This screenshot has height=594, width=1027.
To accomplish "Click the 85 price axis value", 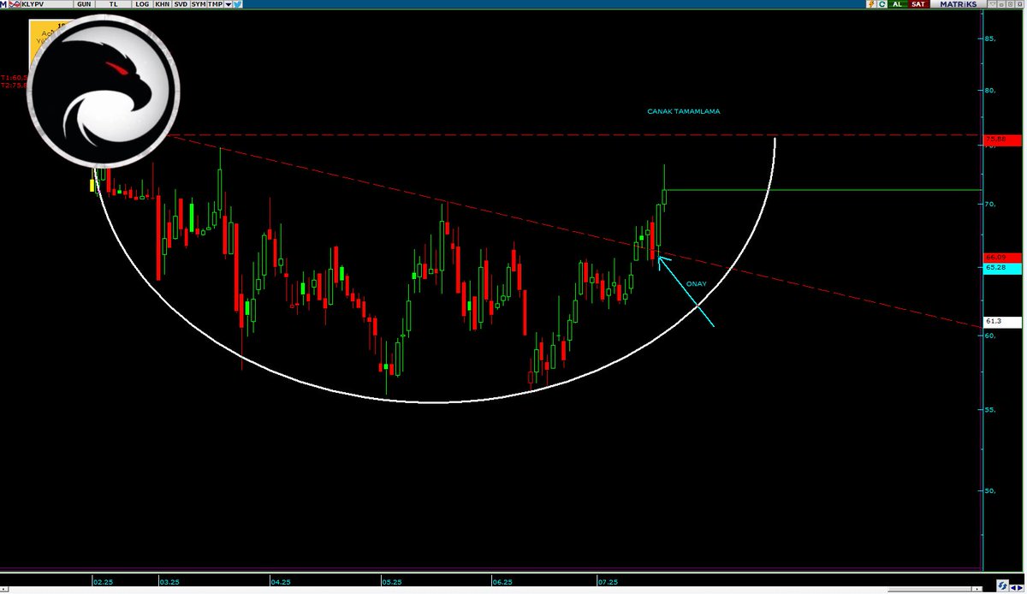I will coord(990,39).
